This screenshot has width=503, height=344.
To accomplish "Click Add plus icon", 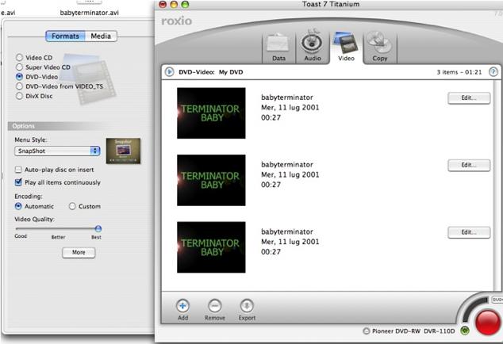I will coord(182,305).
